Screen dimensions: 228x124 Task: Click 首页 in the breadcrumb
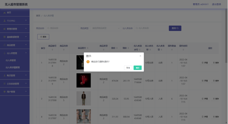pos(38,16)
